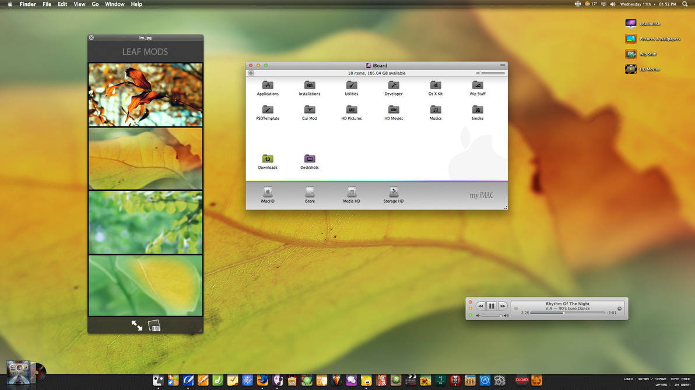695x390 pixels.
Task: Open the Apple menu
Action: pos(9,4)
